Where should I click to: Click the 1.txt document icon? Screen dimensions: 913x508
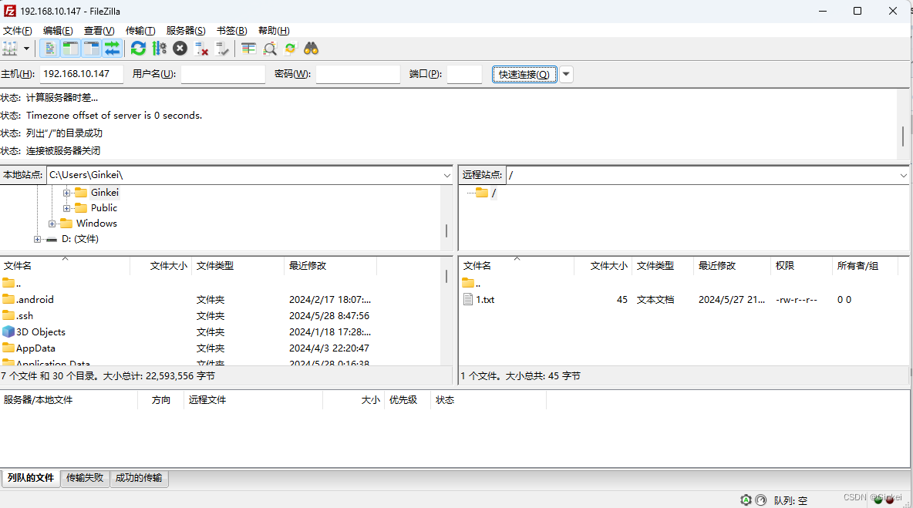tap(468, 299)
